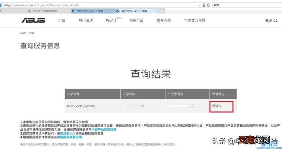Open the 华硕产品保修政策 link
Image resolution: width=282 pixels, height=149 pixels.
104,129
